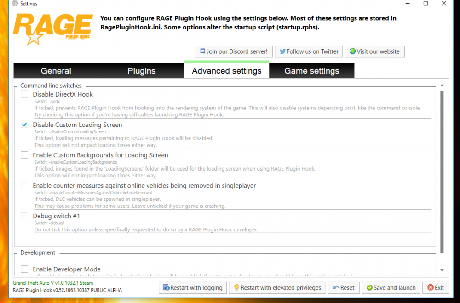This screenshot has width=460, height=303.
Task: Click the 'Development' group label
Action: pos(38,252)
